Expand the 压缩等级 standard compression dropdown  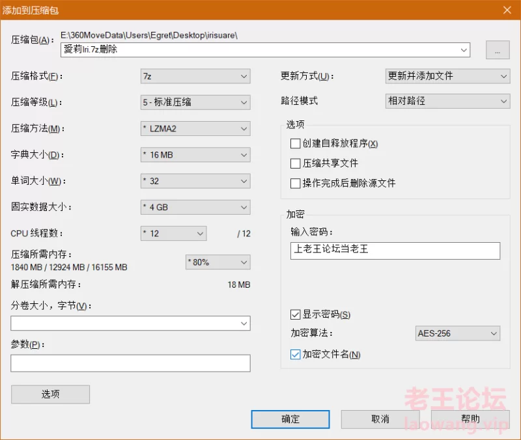click(x=195, y=102)
